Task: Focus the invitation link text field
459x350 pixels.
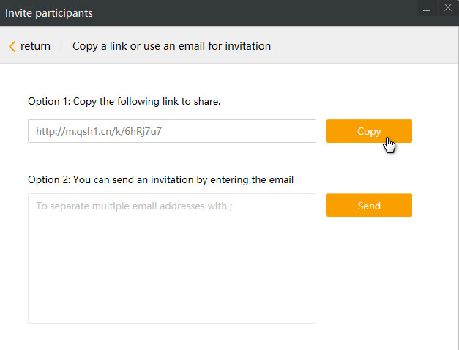Action: pos(172,131)
